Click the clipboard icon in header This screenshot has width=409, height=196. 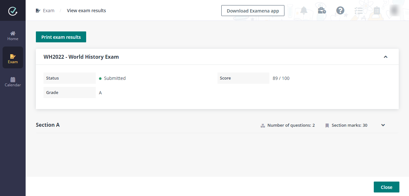[377, 11]
